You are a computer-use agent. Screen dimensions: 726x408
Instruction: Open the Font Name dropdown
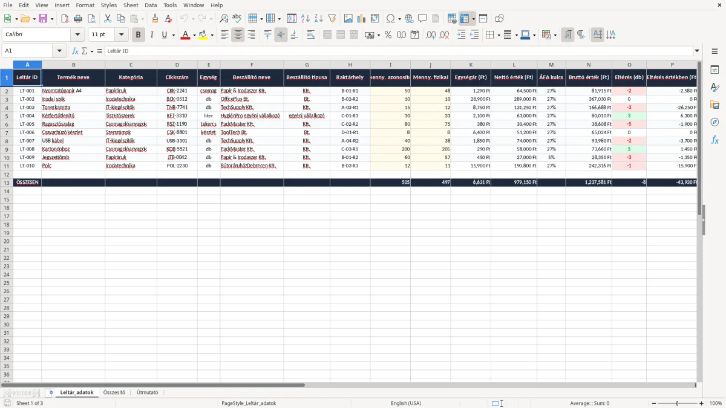[x=77, y=35]
